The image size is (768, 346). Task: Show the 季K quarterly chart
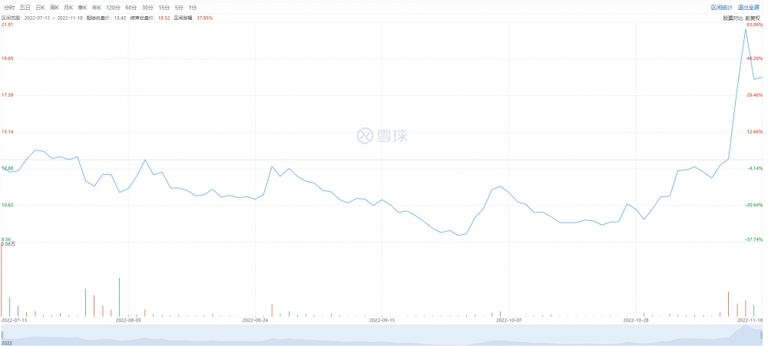tap(82, 7)
